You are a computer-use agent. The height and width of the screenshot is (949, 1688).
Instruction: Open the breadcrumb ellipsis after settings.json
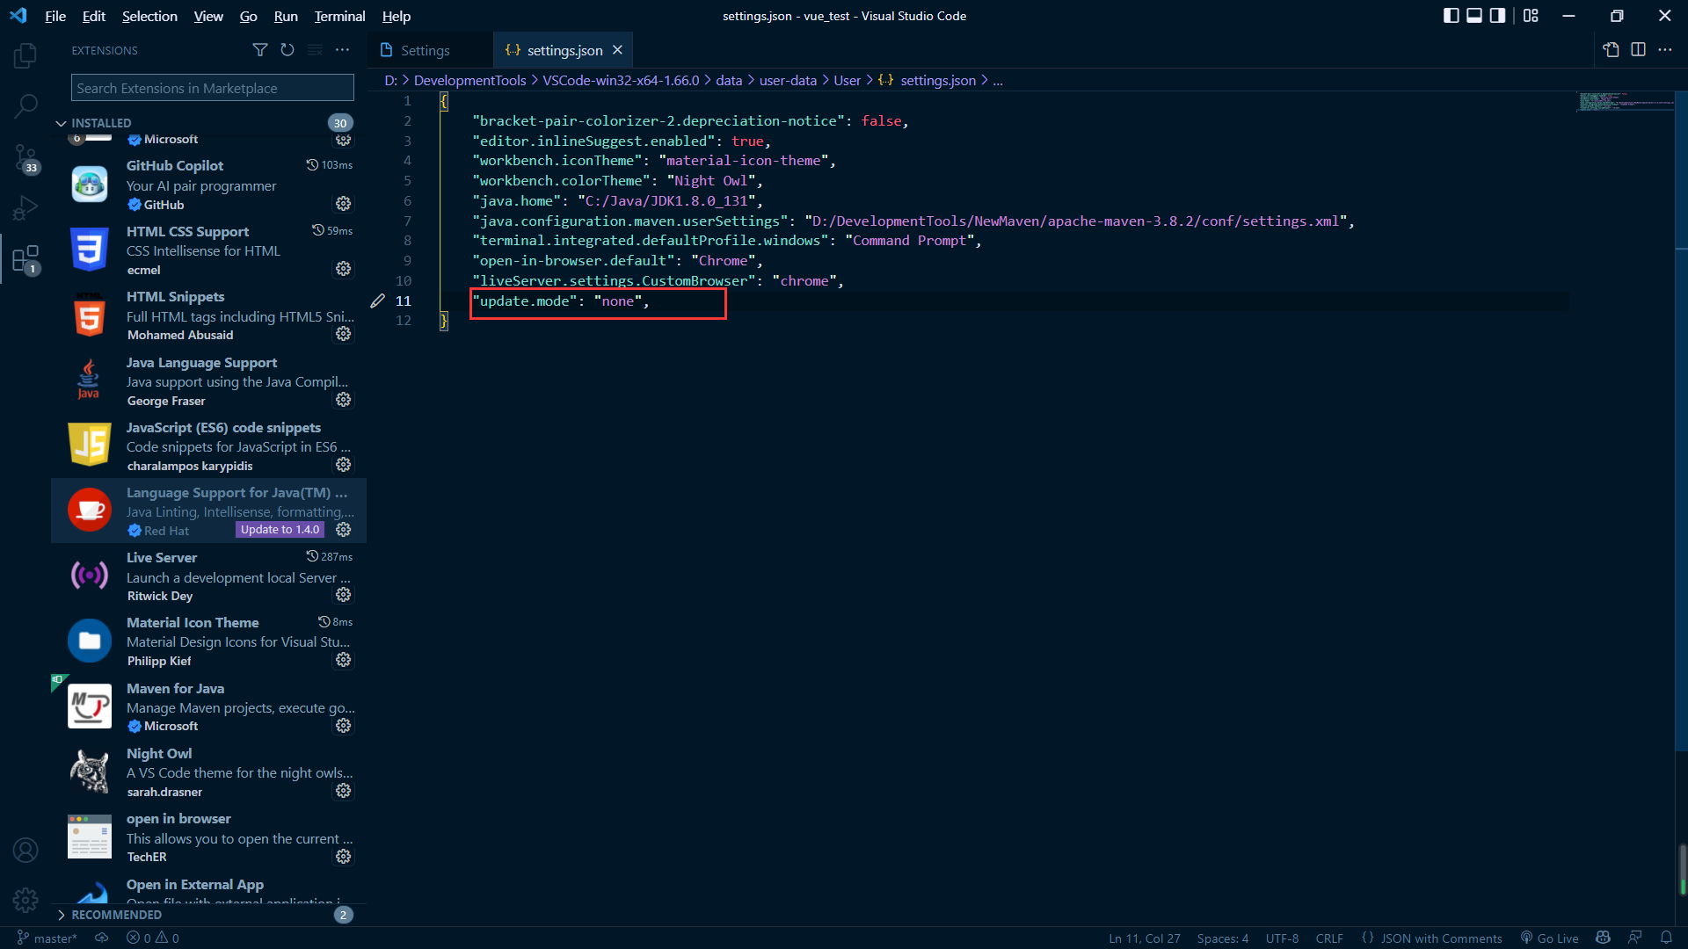click(x=998, y=81)
